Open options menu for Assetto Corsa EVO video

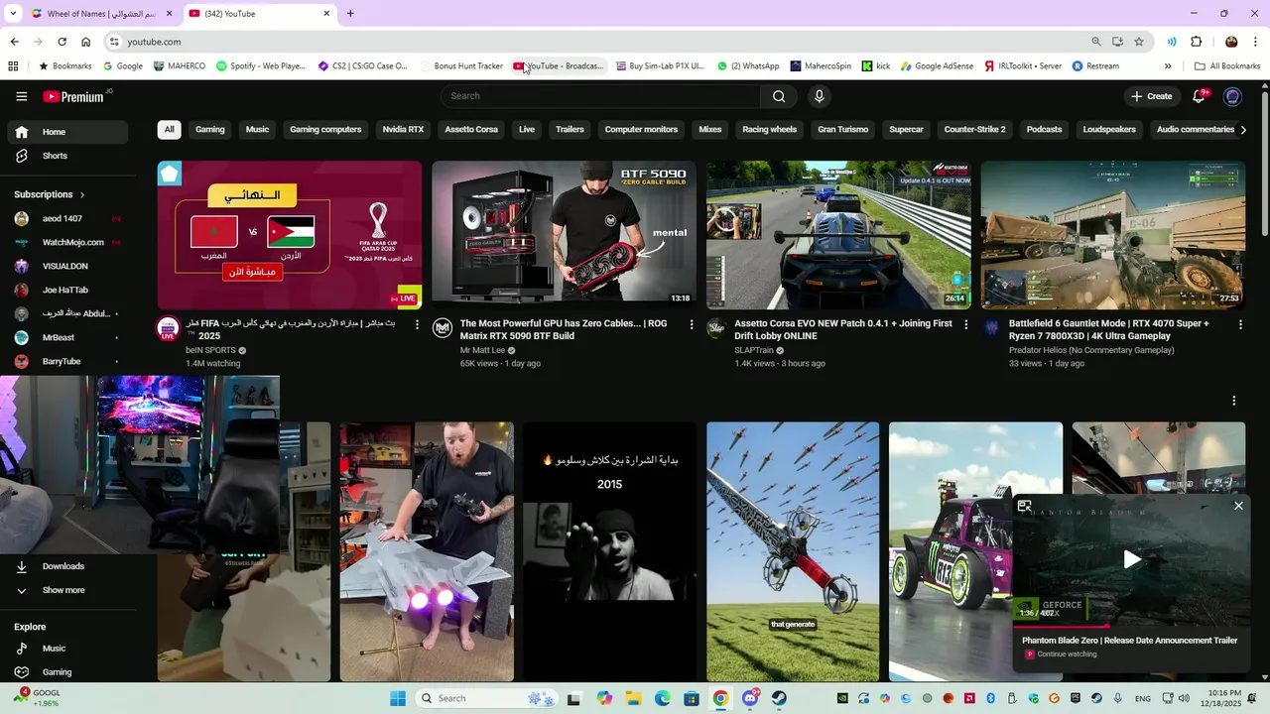(x=966, y=324)
